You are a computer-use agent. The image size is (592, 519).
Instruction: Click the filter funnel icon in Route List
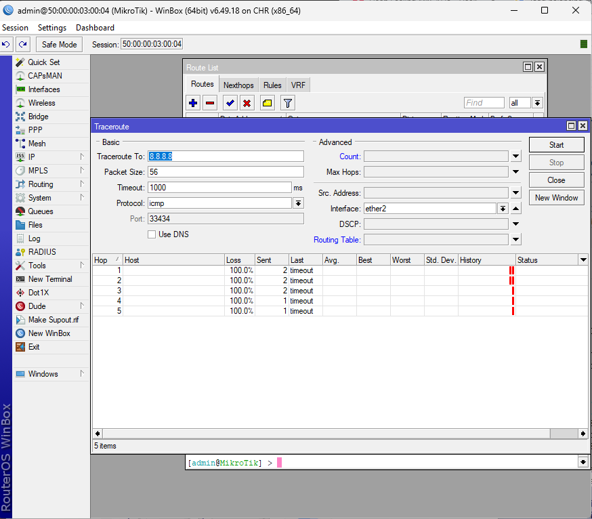tap(288, 103)
